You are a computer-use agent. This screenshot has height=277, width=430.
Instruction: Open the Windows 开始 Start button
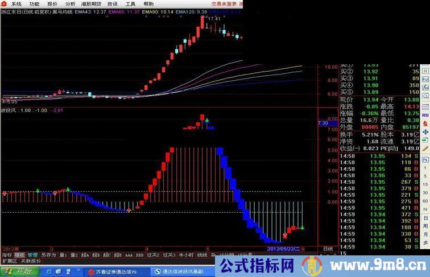pos(19,271)
